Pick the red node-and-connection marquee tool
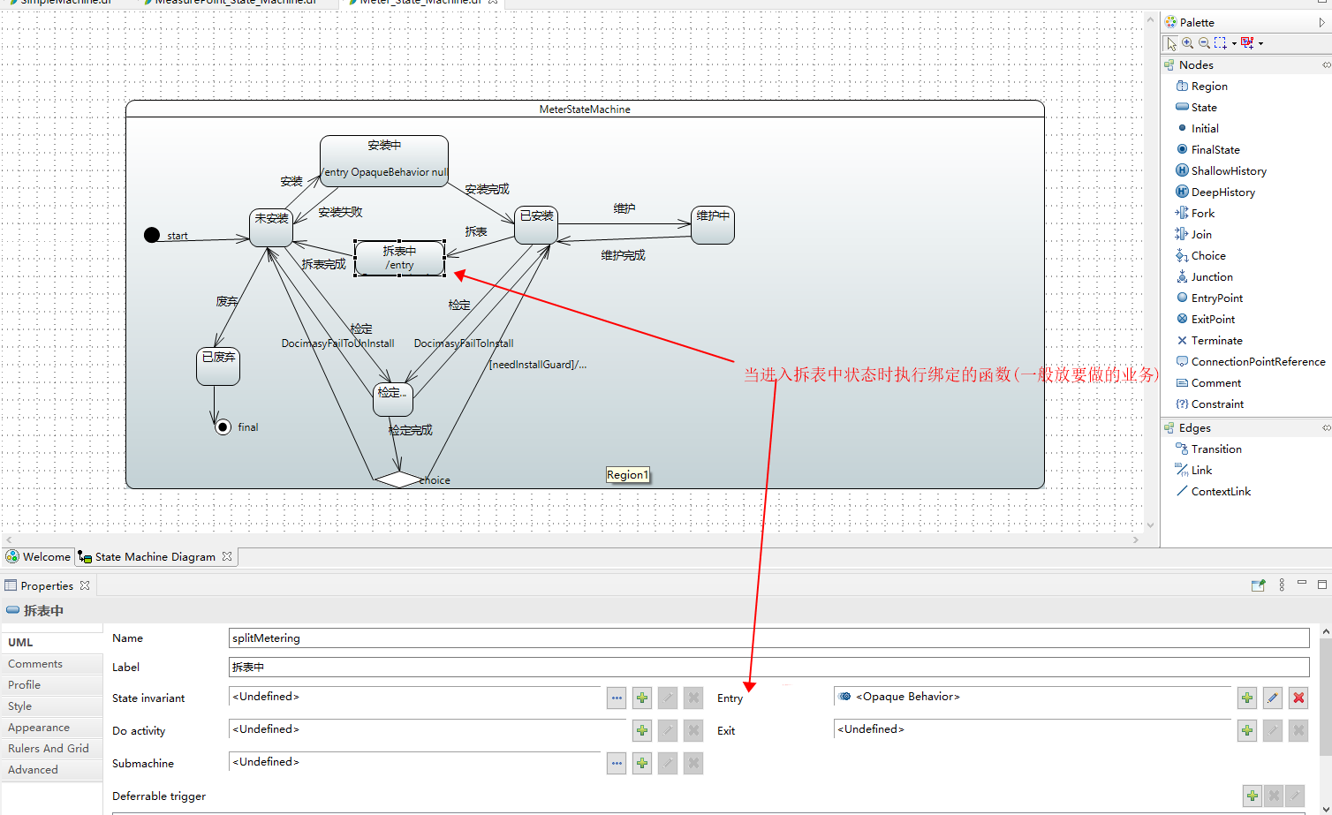The width and height of the screenshot is (1332, 815). [1247, 43]
